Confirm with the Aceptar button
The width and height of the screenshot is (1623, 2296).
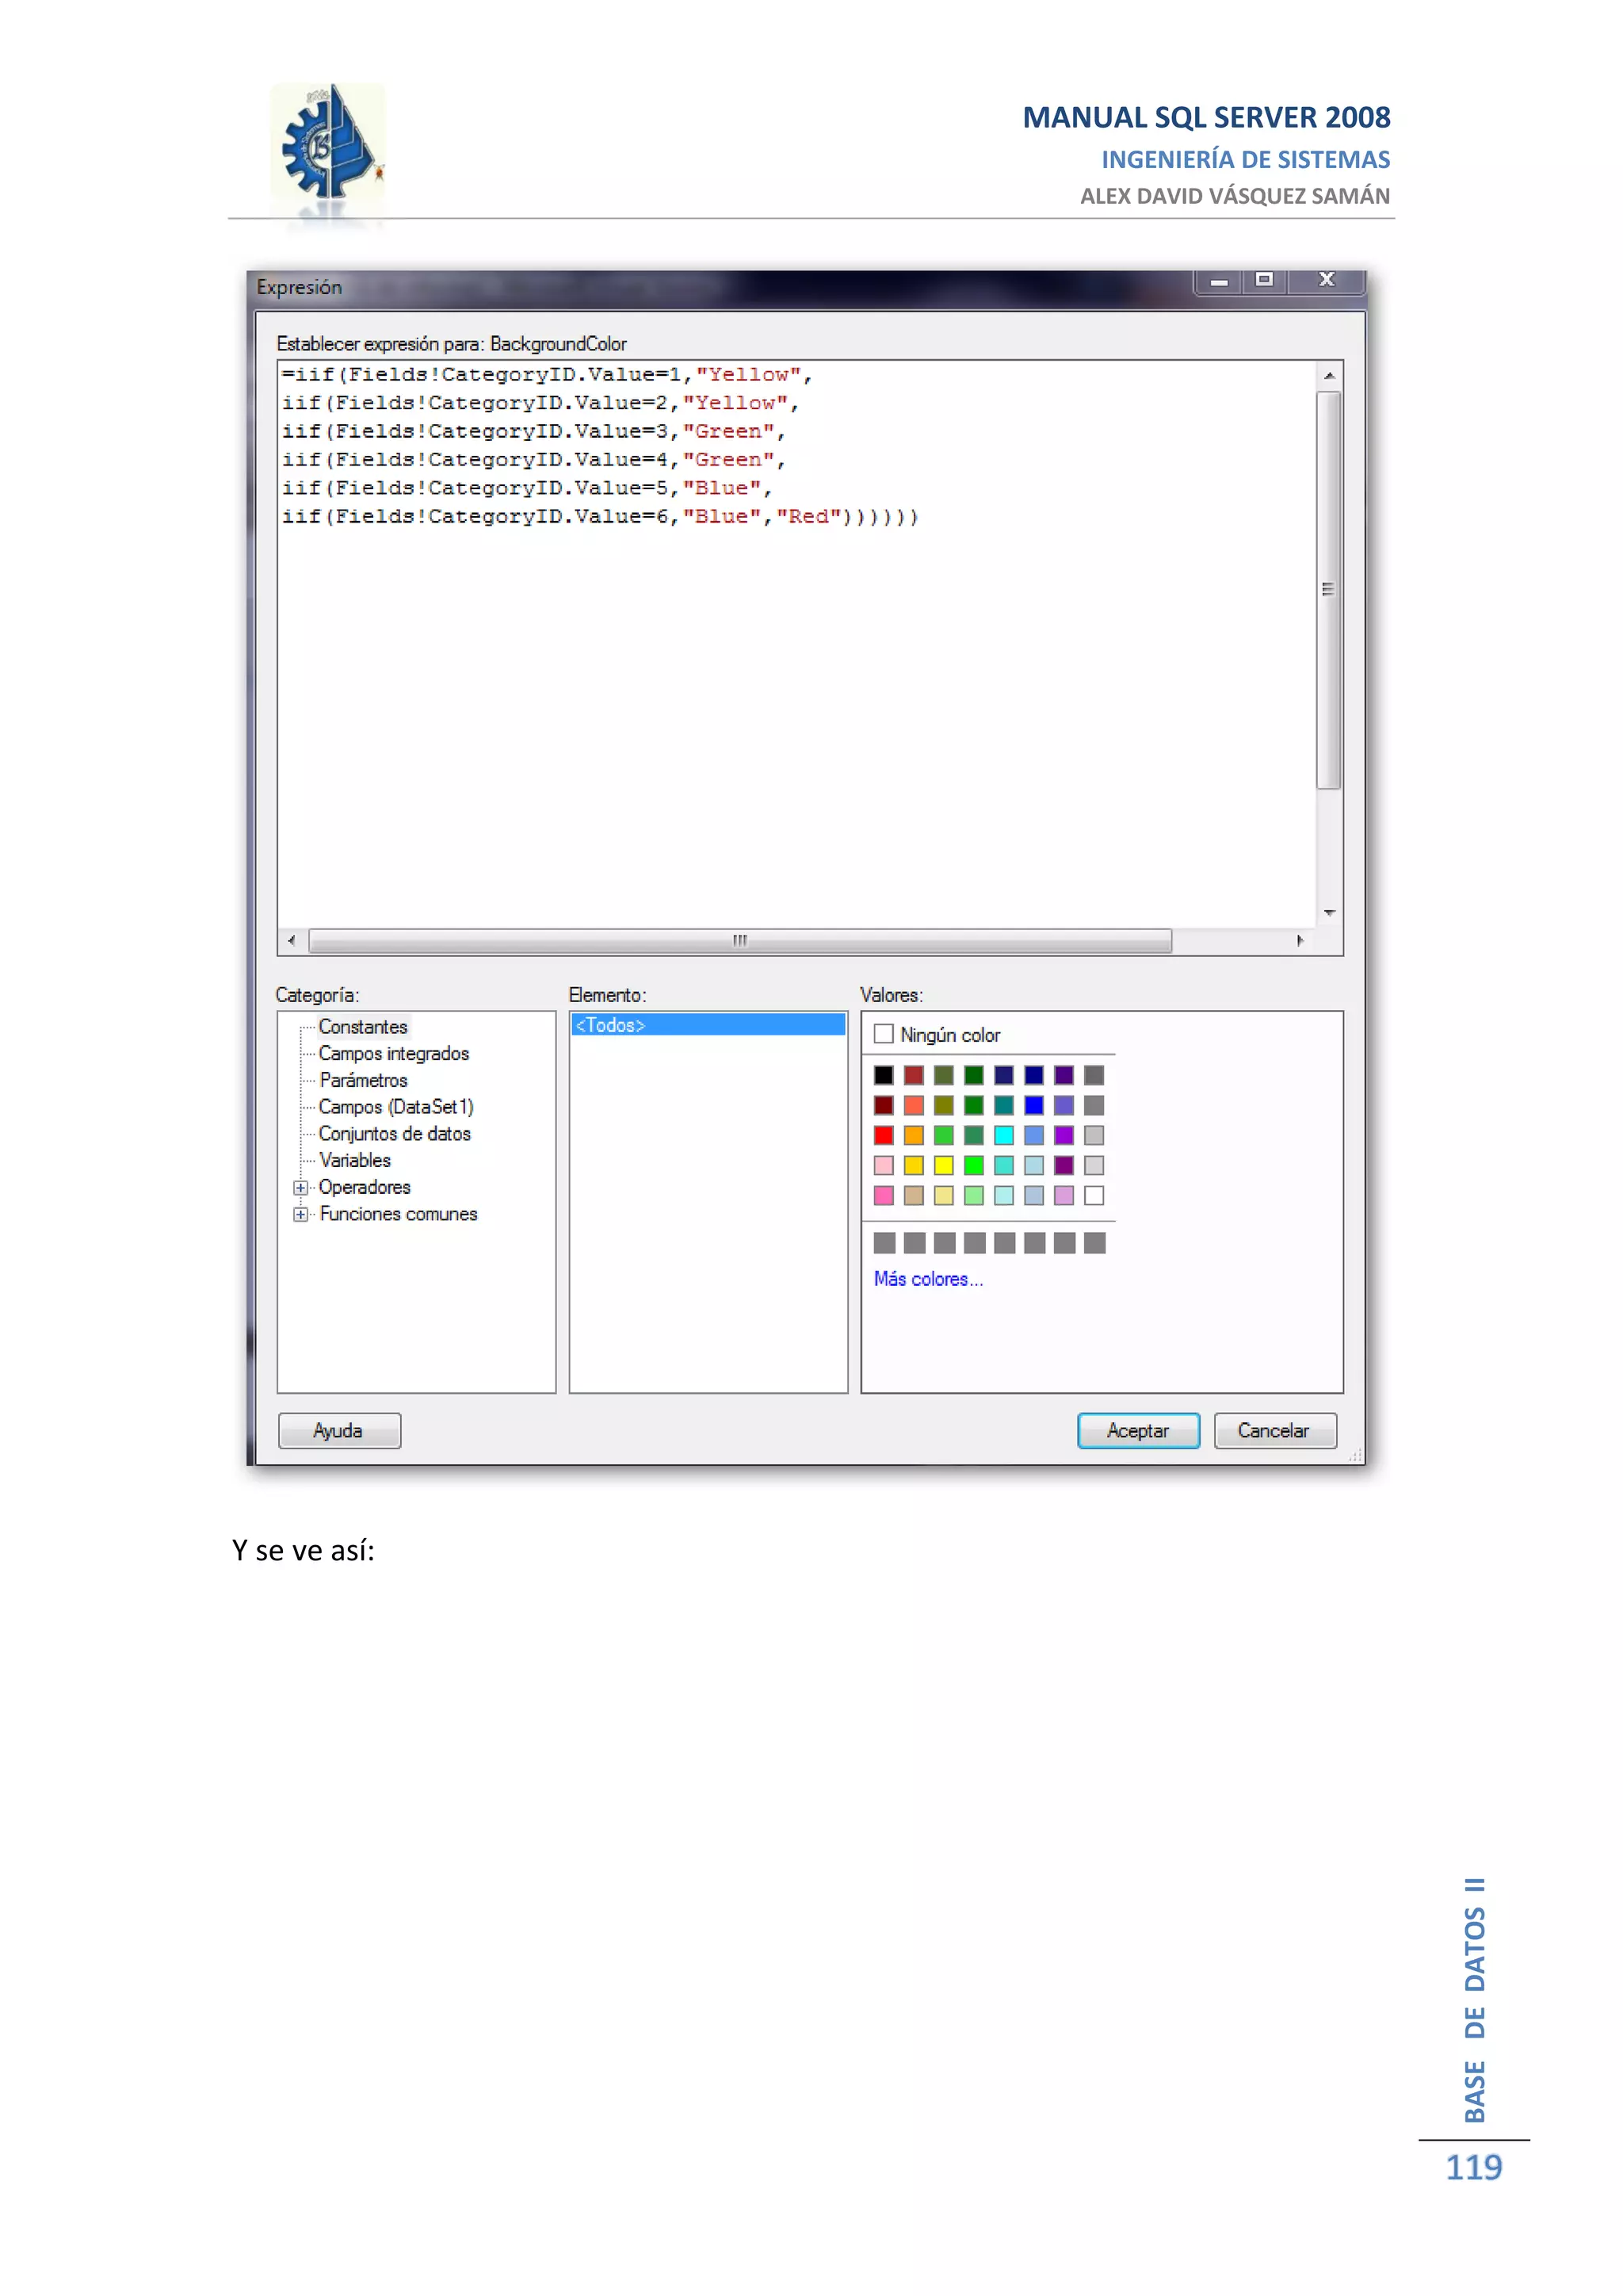1138,1431
